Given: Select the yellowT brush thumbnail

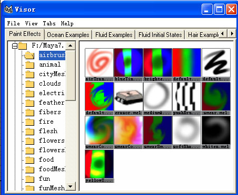Looking at the screenshot, I should click(x=99, y=164).
